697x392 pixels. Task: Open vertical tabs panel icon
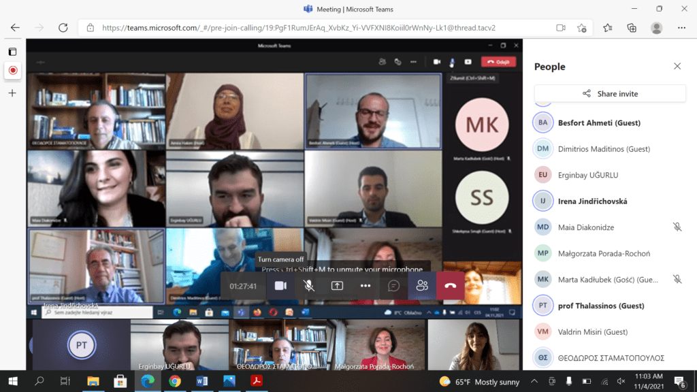pos(12,52)
